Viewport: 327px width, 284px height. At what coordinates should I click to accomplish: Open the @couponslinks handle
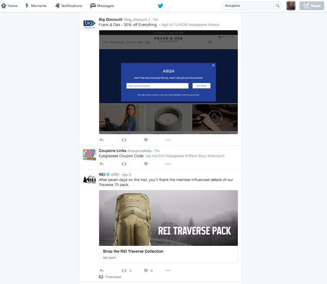pos(140,151)
